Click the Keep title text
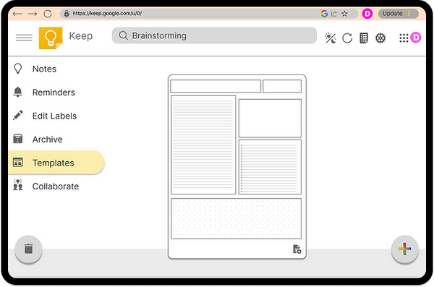 pyautogui.click(x=81, y=36)
